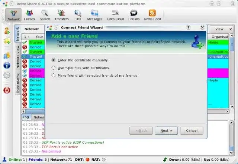Click the wizard help question mark icon
This screenshot has width=238, height=164.
(x=189, y=27)
